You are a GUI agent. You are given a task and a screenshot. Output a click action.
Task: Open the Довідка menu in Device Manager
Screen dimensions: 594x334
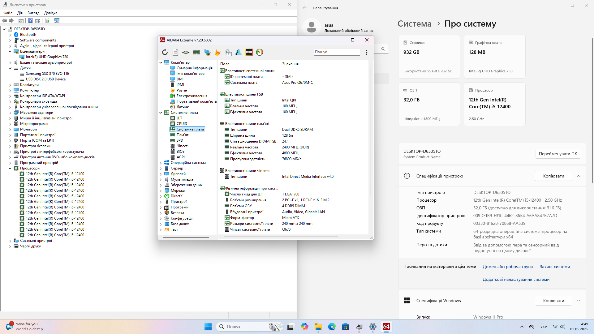pyautogui.click(x=51, y=13)
